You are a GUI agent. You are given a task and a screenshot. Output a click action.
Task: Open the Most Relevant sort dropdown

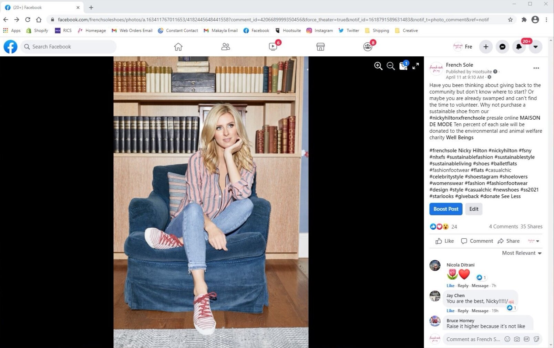point(522,253)
